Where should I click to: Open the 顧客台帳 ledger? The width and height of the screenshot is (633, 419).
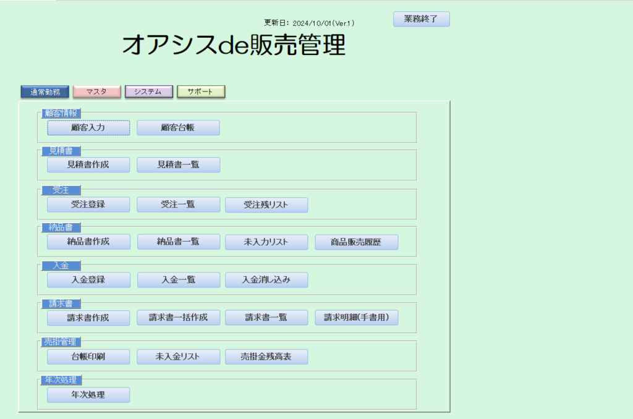coord(178,127)
